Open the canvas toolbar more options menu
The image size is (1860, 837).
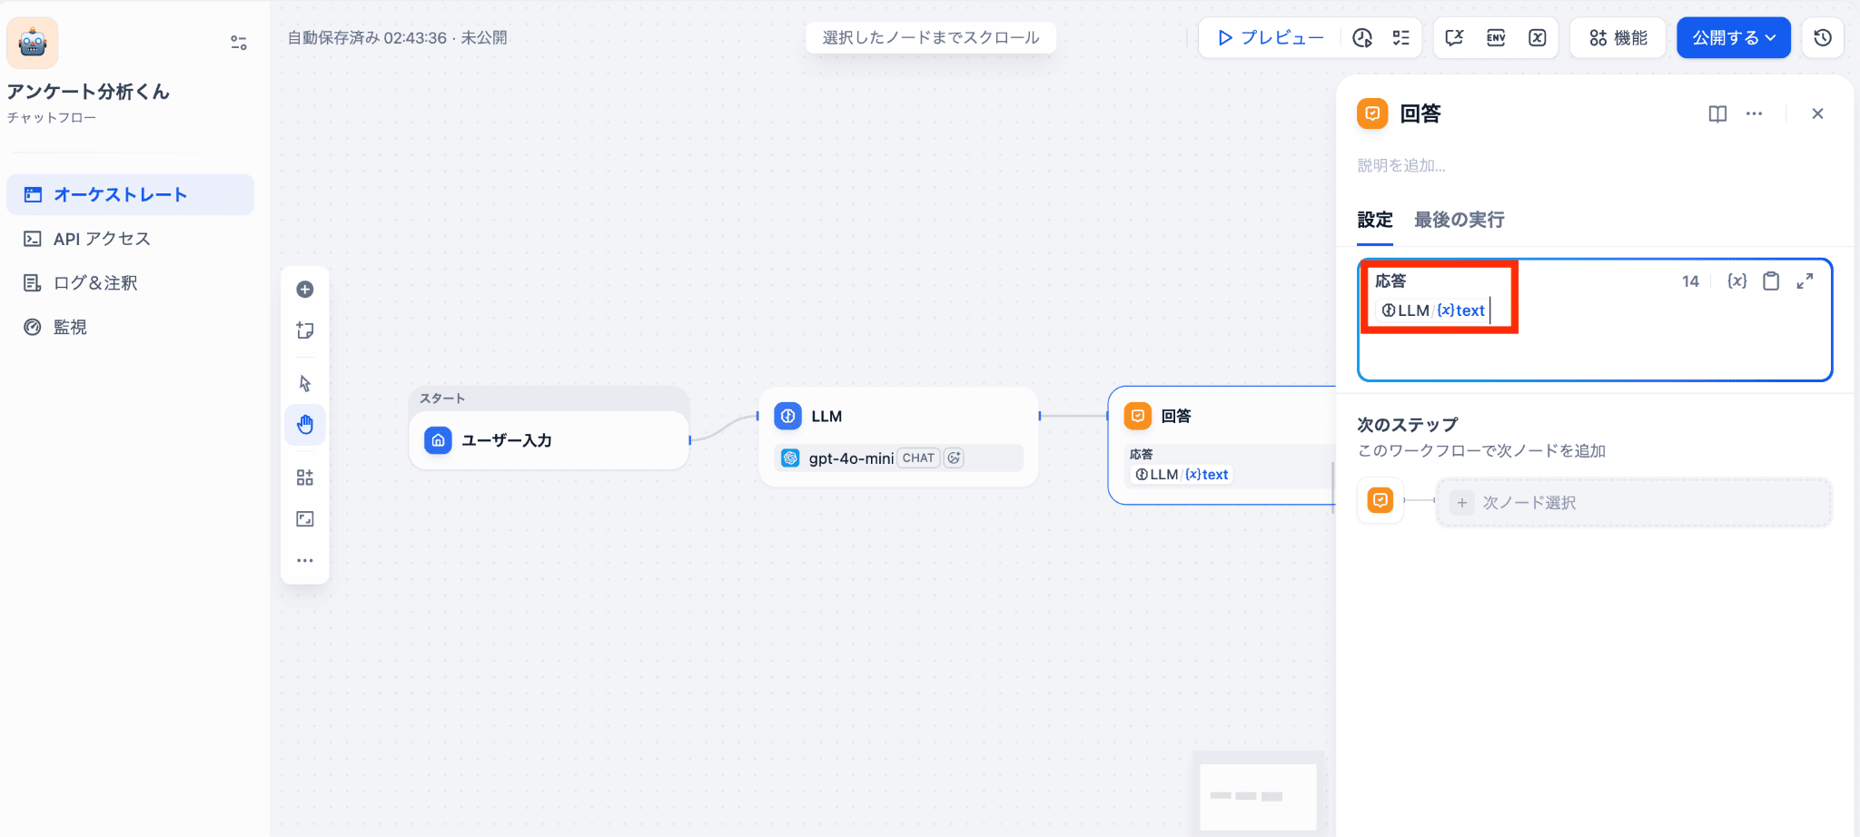click(305, 560)
